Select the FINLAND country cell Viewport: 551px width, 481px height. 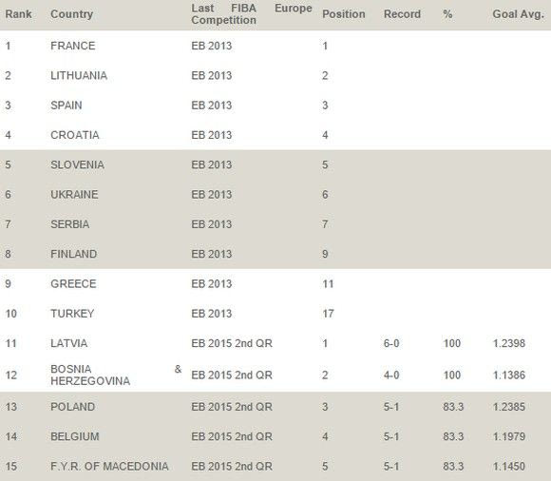(73, 254)
